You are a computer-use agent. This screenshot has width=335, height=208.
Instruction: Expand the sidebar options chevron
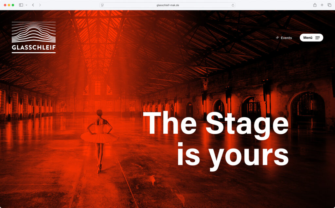click(x=26, y=5)
